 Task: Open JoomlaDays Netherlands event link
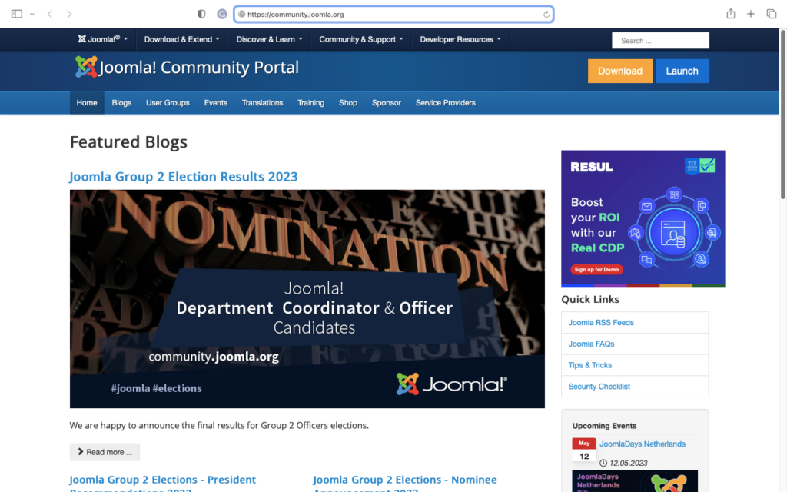pyautogui.click(x=642, y=444)
